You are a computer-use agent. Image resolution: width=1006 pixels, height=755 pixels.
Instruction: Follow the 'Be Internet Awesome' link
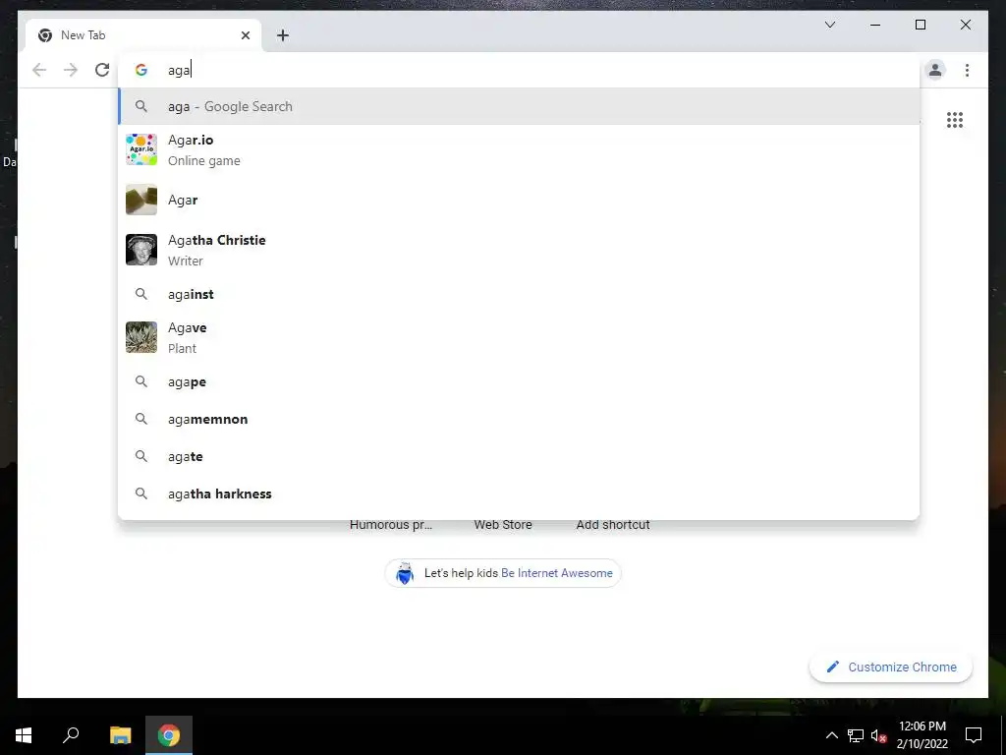pos(556,573)
